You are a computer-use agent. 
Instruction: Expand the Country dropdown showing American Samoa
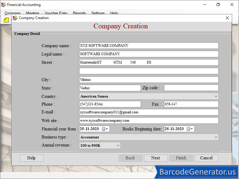[x=216, y=96]
